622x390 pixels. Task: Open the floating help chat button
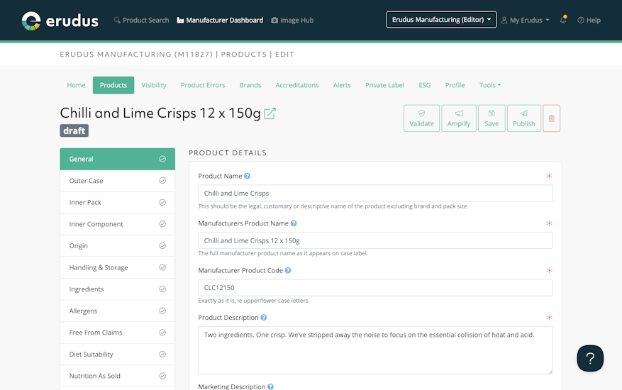pos(590,358)
